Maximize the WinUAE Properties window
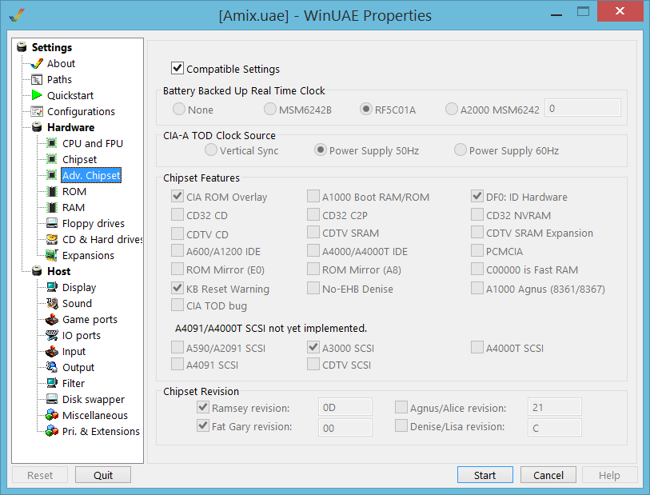This screenshot has height=495, width=650. pyautogui.click(x=584, y=11)
